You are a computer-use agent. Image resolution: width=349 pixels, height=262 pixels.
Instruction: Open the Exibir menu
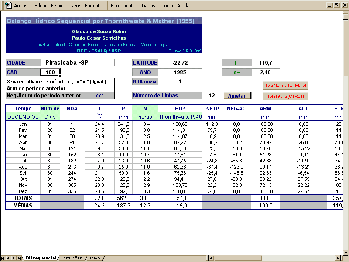[x=57, y=6]
